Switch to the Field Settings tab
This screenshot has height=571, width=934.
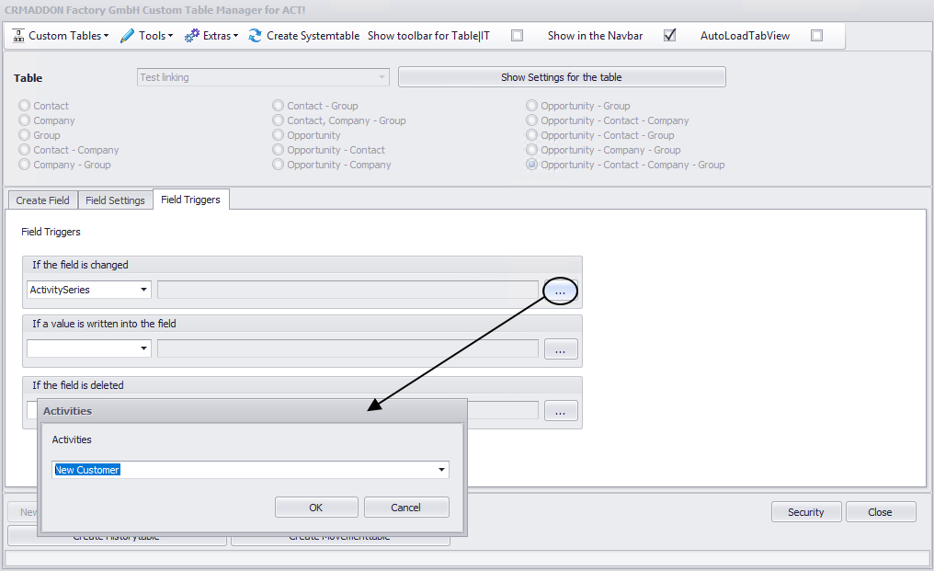[115, 199]
